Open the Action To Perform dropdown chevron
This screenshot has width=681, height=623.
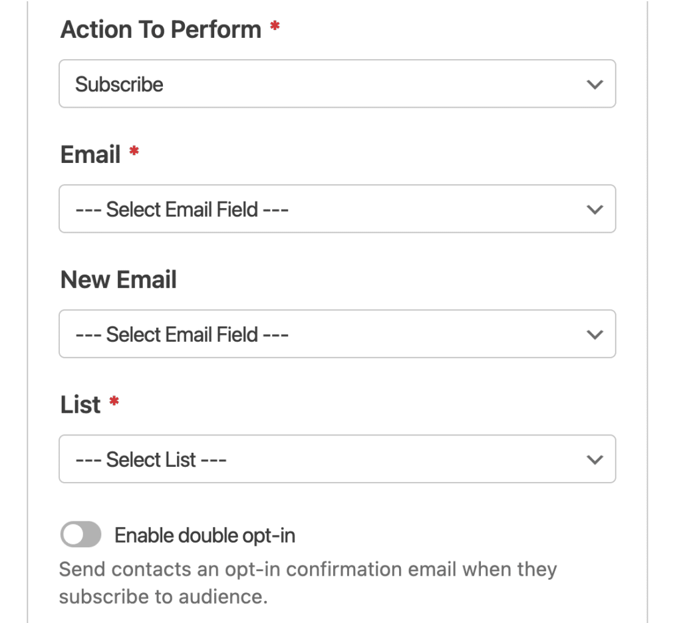coord(595,84)
